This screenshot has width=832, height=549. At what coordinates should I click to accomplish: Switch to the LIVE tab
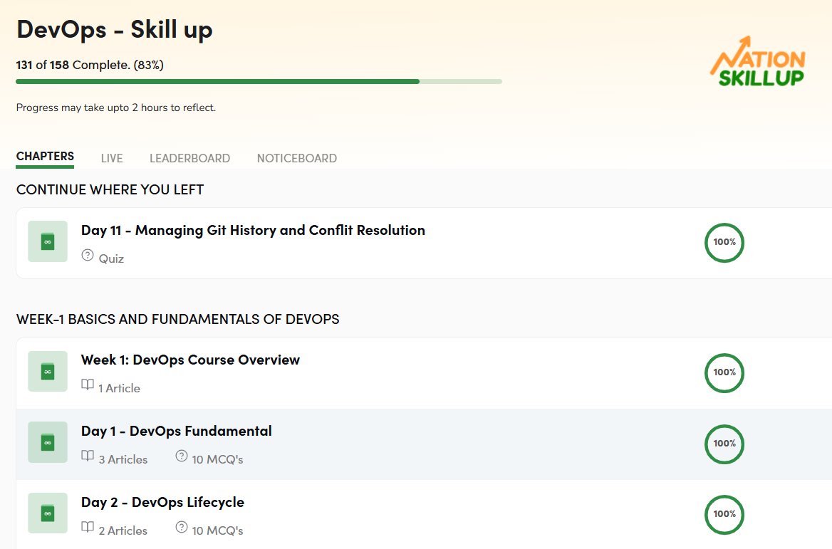click(112, 158)
